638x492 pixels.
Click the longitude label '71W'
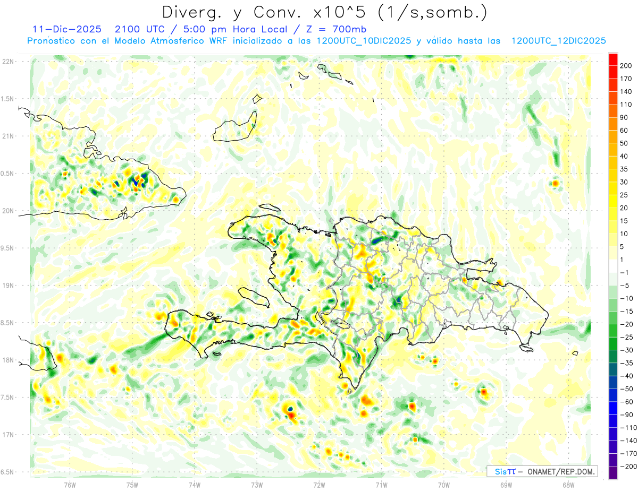tap(381, 484)
